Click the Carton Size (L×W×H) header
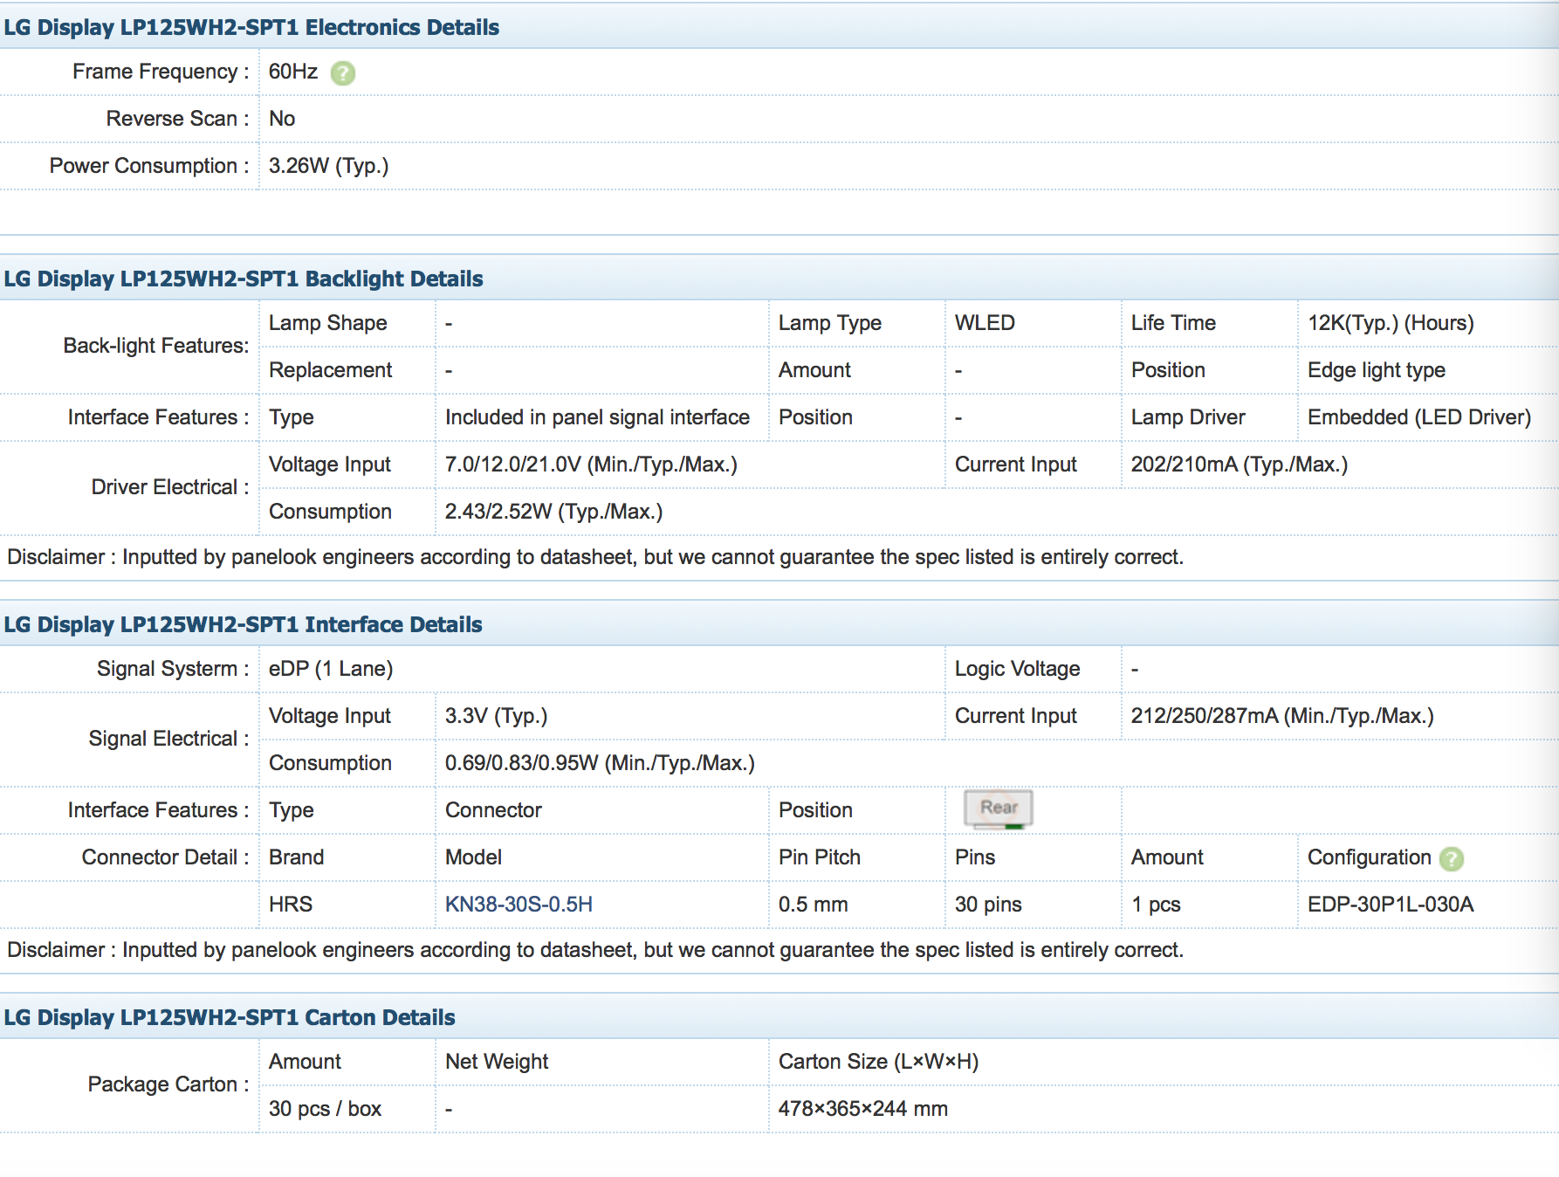 click(878, 1062)
